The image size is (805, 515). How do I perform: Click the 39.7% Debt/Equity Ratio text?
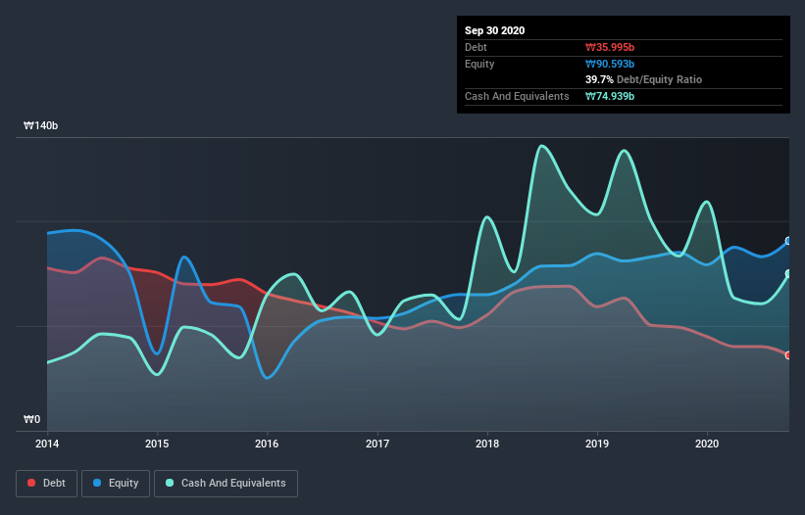pyautogui.click(x=644, y=79)
